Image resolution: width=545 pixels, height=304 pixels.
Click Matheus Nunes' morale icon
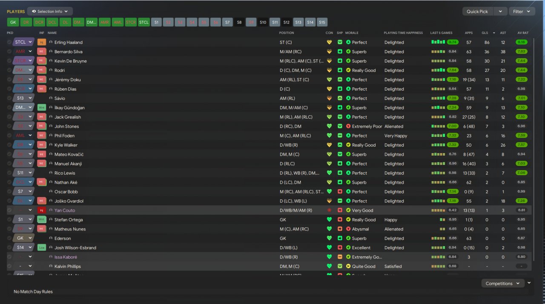coord(348,229)
